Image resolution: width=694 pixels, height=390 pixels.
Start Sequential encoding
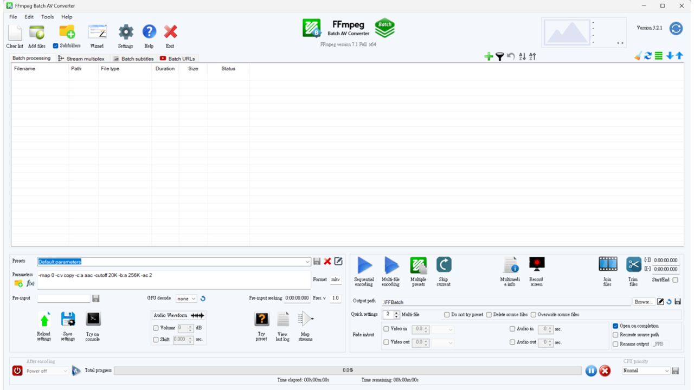(x=364, y=265)
